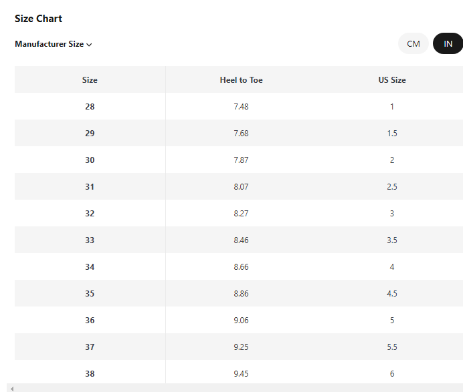Click the horizontal scrollbar left arrow
This screenshot has width=463, height=392.
click(12, 388)
